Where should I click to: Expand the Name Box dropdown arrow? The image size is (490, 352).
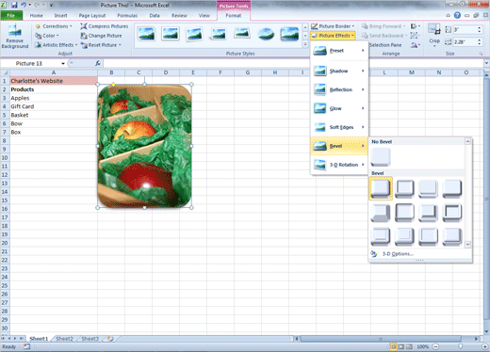(x=63, y=63)
